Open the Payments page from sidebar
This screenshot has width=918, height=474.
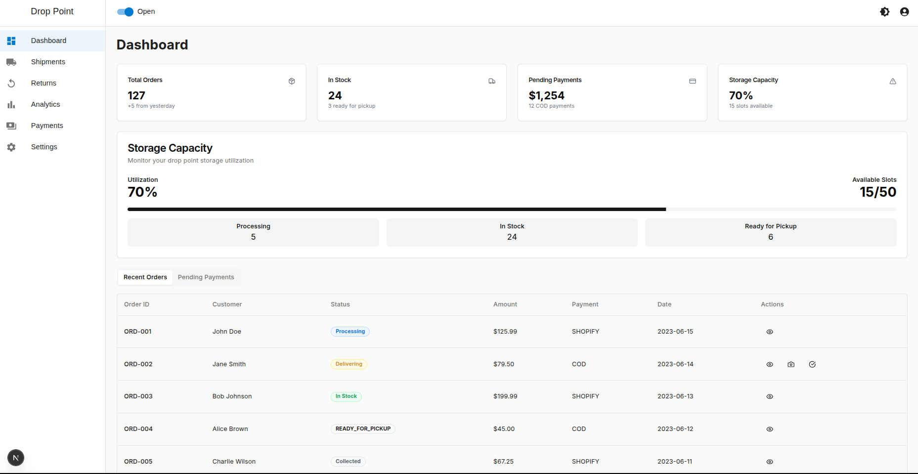tap(47, 126)
